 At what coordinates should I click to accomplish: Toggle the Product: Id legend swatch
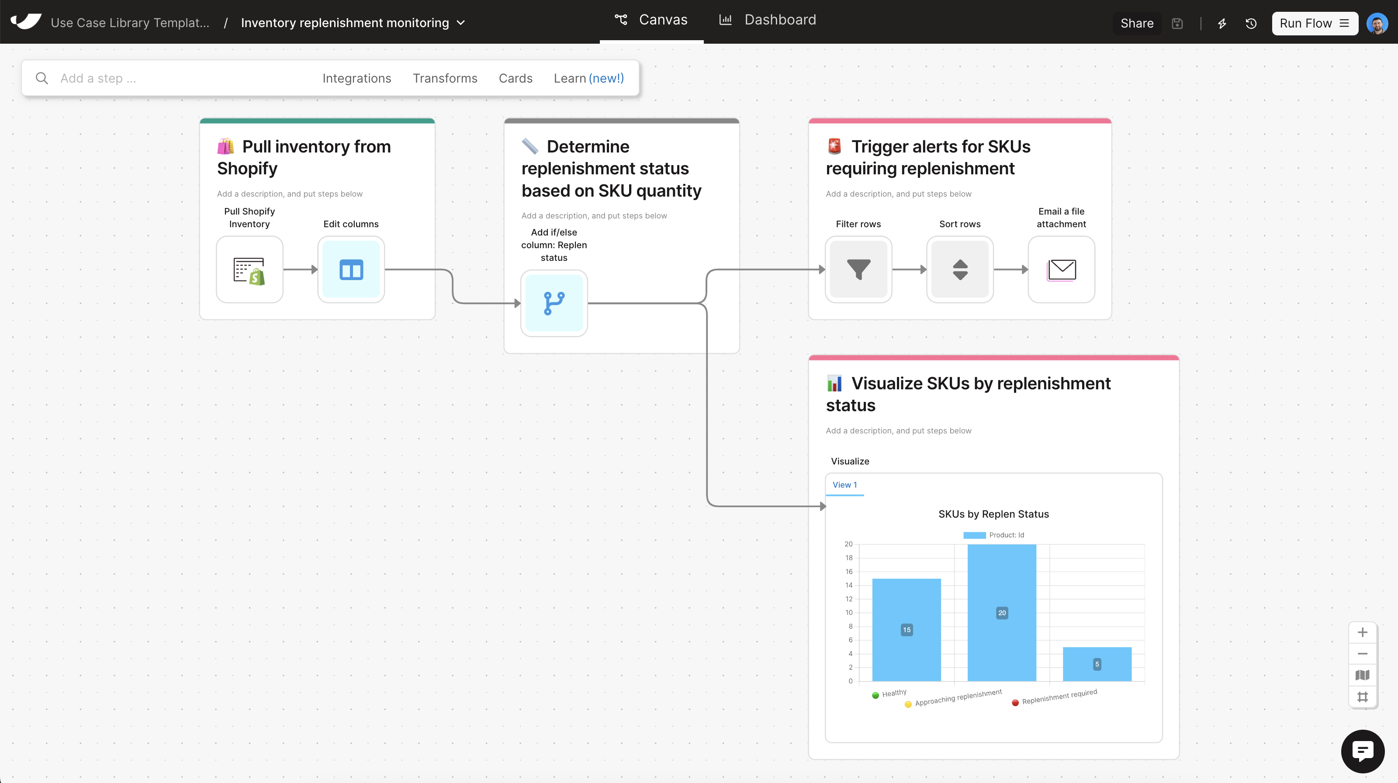click(974, 535)
